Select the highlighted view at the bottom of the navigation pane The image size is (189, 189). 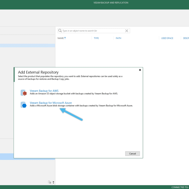pos(7,157)
